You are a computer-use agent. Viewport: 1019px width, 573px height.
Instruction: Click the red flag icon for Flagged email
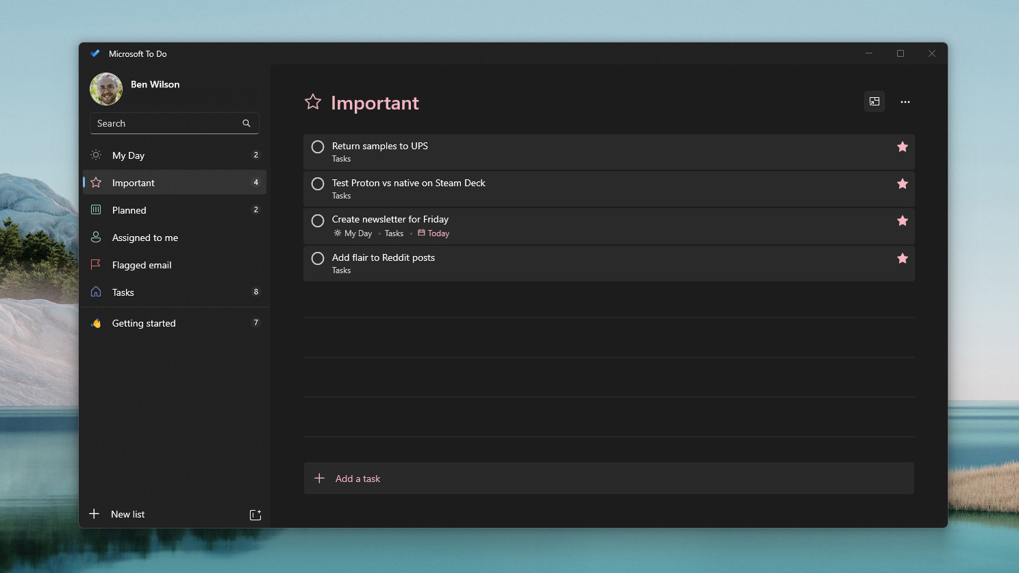pyautogui.click(x=96, y=264)
